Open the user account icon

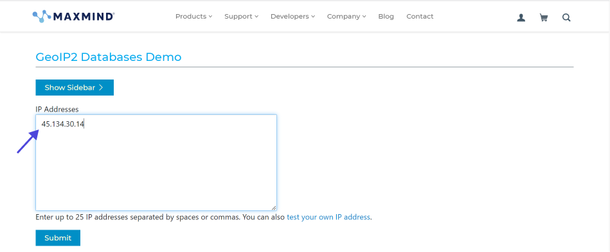(x=521, y=17)
